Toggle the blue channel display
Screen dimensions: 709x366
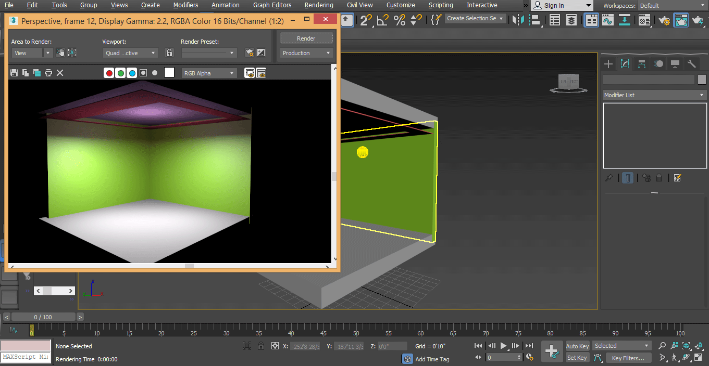[132, 73]
